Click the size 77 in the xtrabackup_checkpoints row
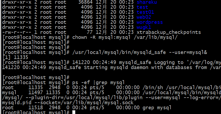 pyautogui.click(x=90, y=32)
